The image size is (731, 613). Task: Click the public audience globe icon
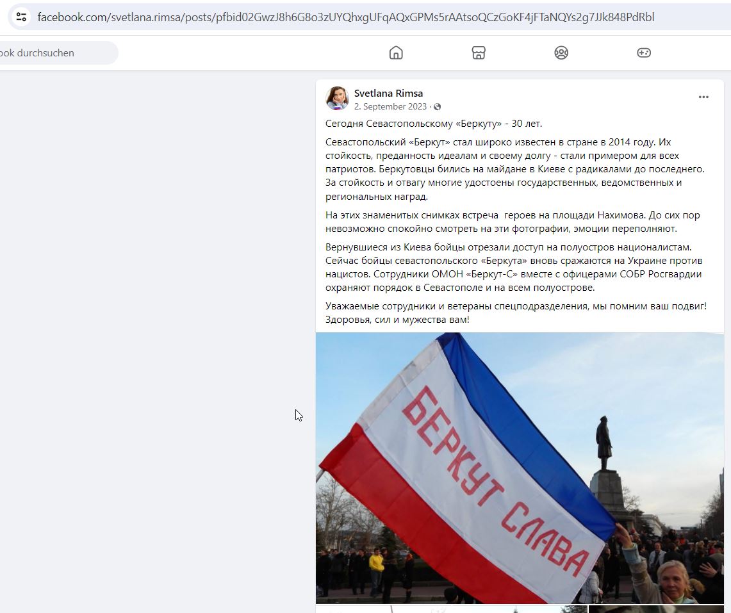point(438,107)
